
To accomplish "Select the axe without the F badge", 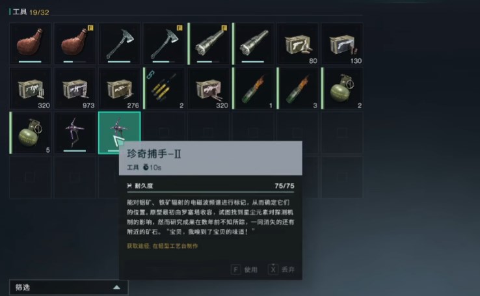I will coord(120,44).
